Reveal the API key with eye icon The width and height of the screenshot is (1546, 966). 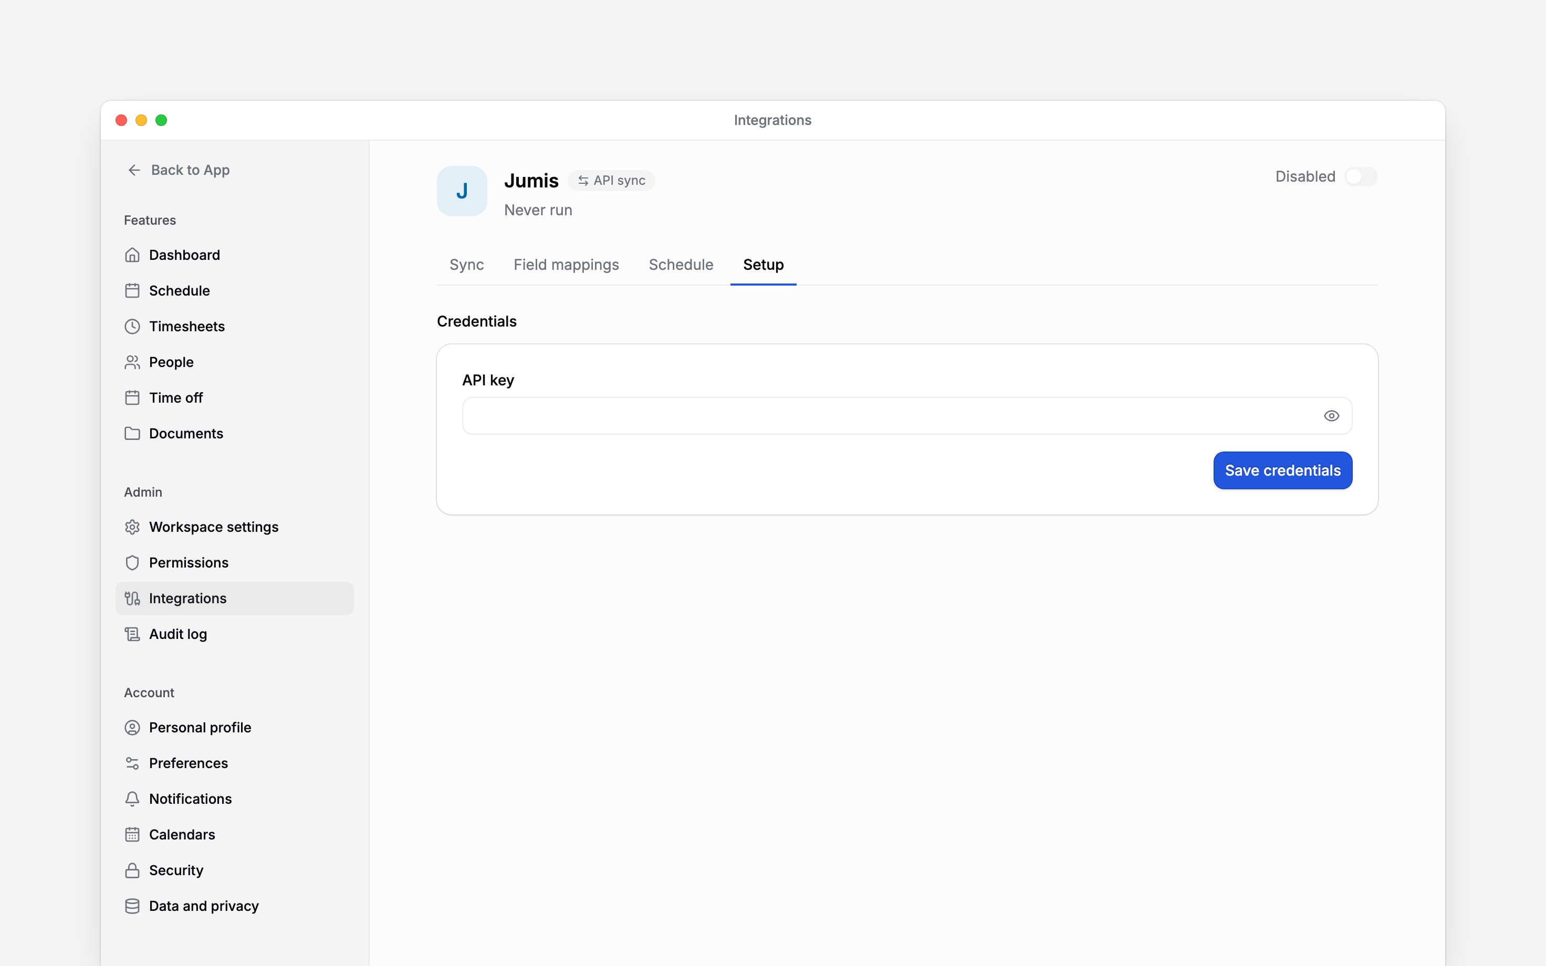coord(1331,416)
